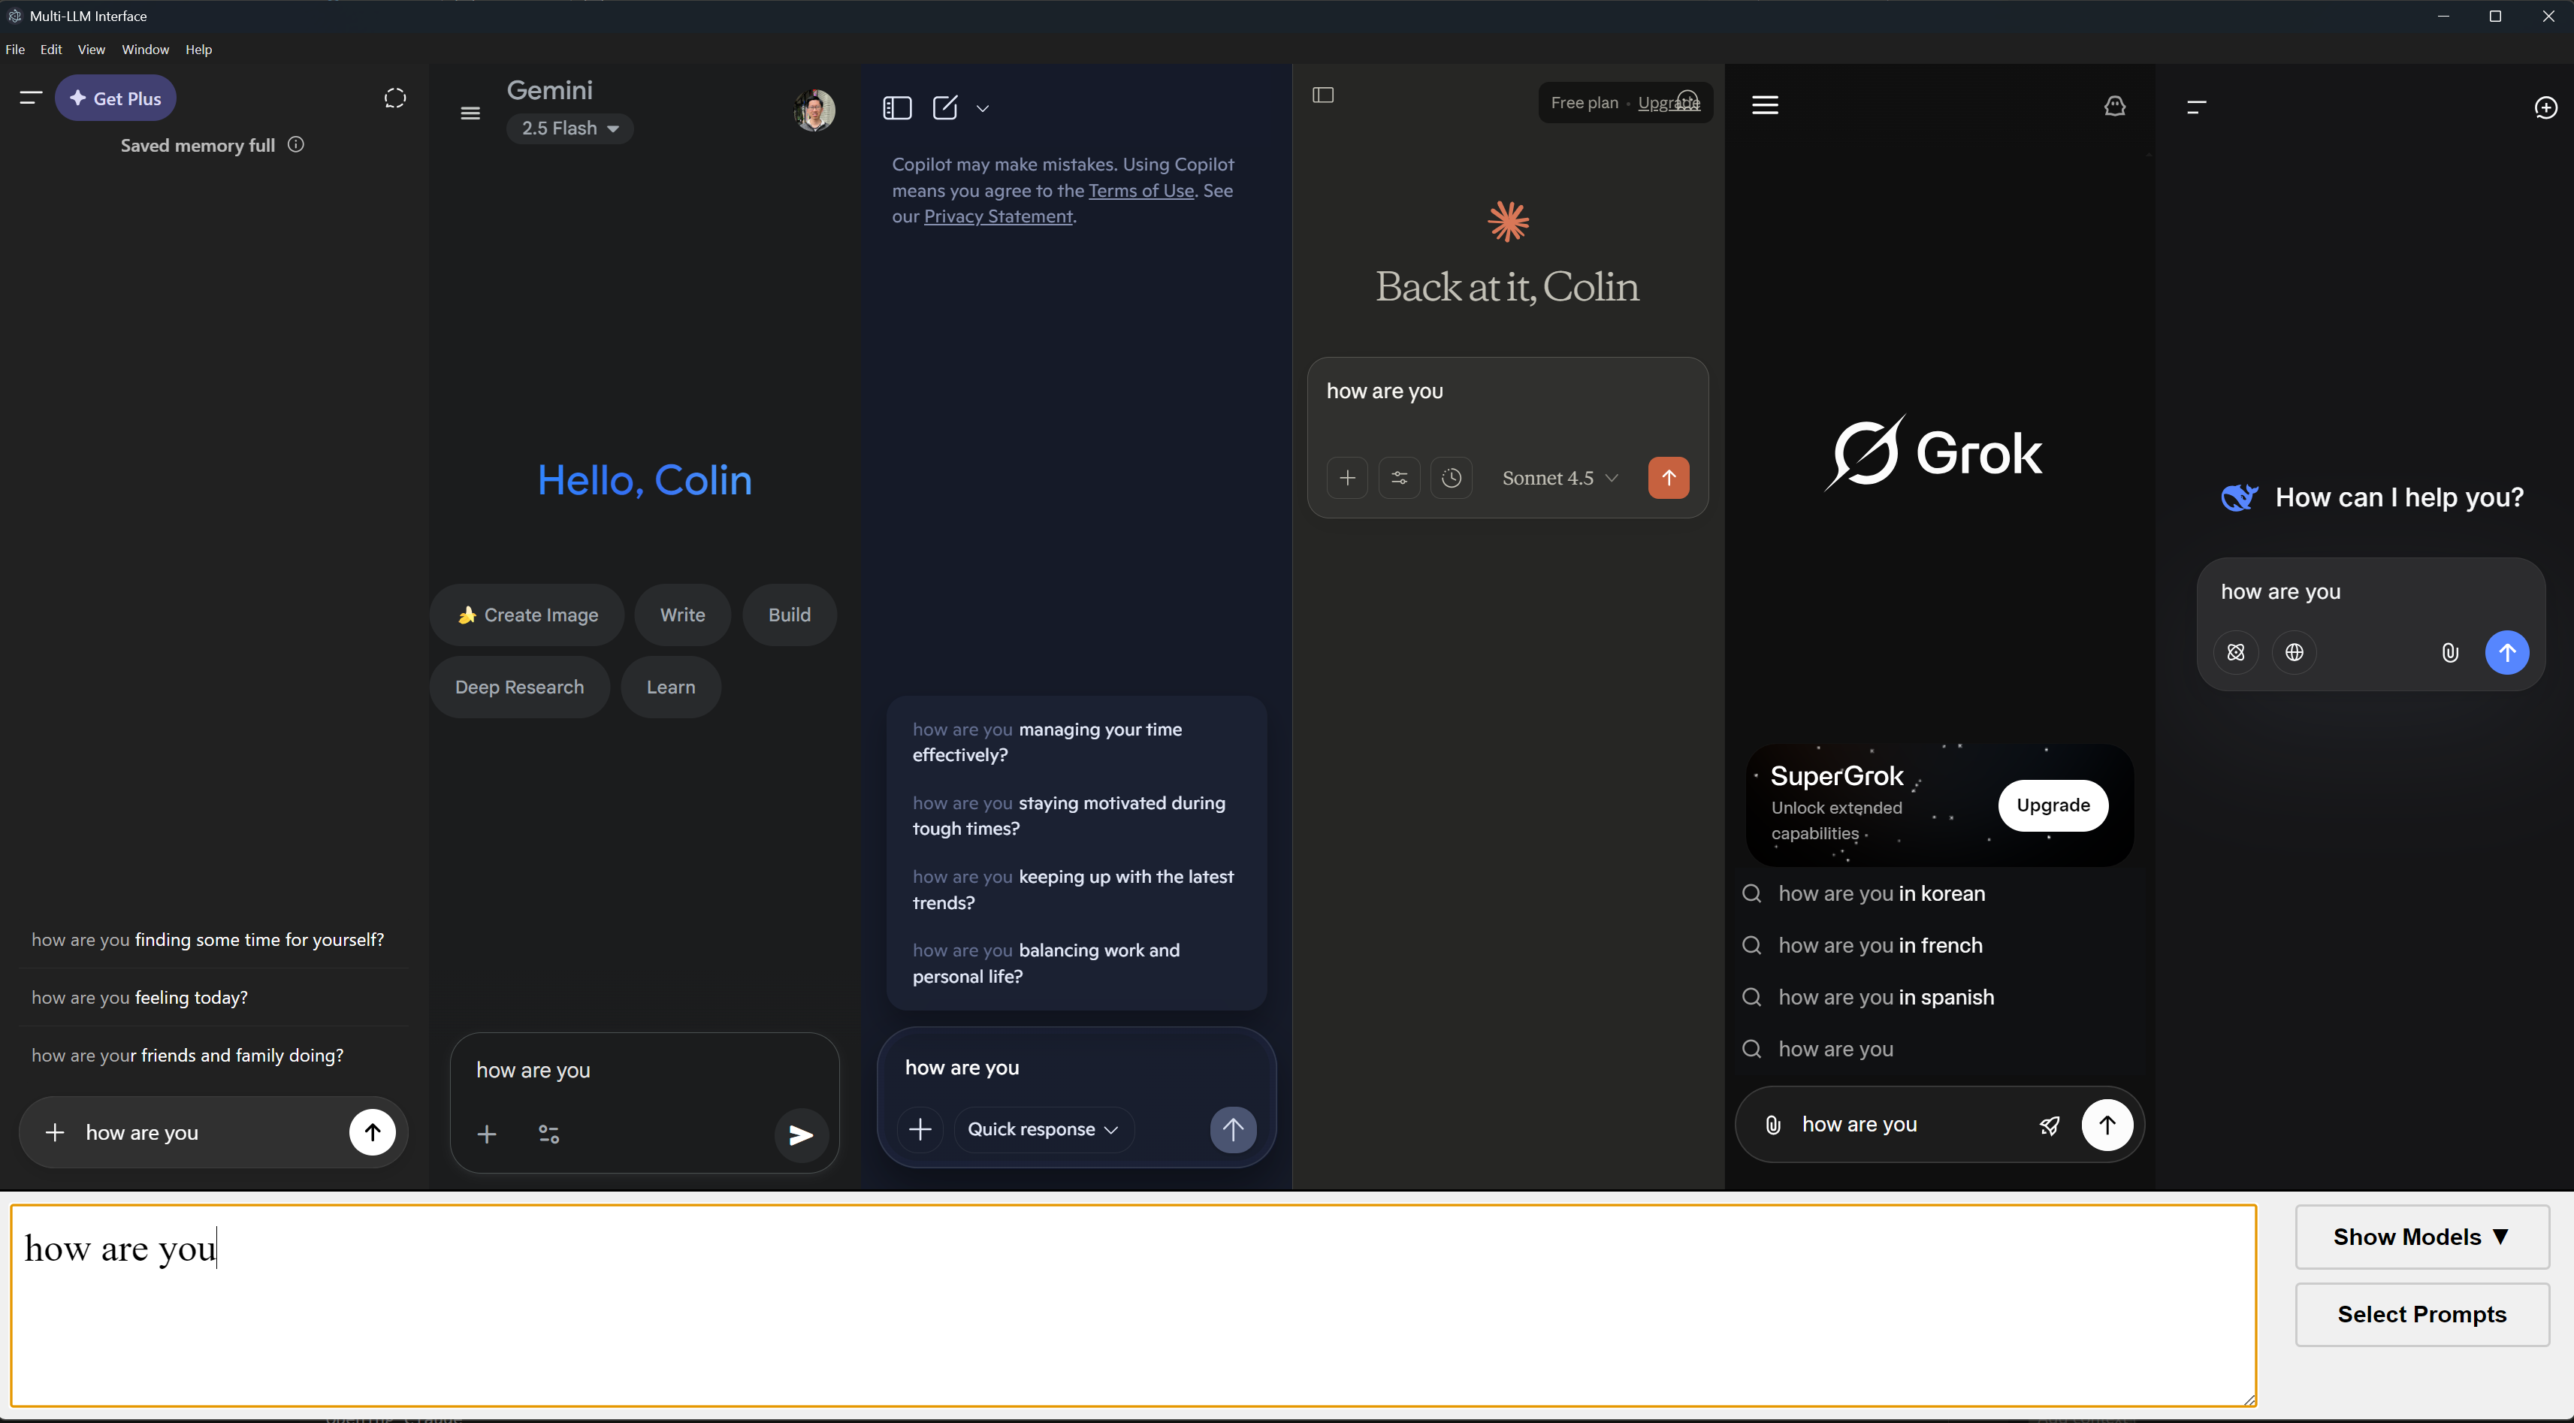Pick Copilot suggestion 'keeping up with the latest trends?'
The width and height of the screenshot is (2574, 1423).
click(x=1076, y=890)
